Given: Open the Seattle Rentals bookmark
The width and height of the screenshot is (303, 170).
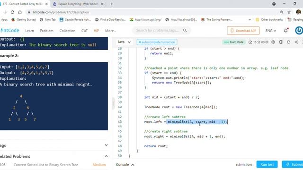Looking at the screenshot, I should [75, 20].
